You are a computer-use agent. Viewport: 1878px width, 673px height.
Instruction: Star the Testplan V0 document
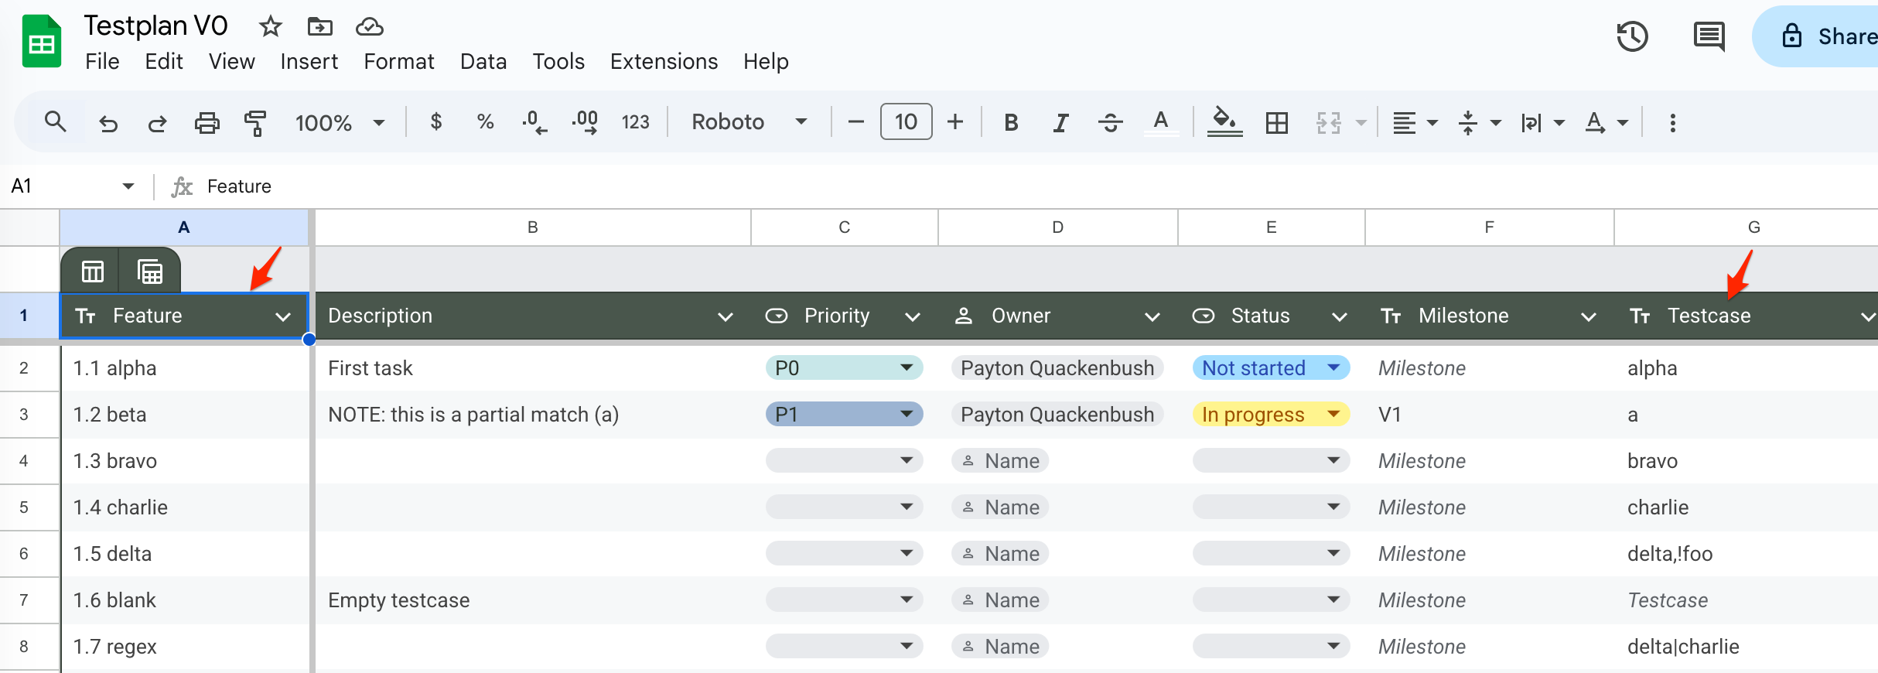tap(270, 27)
